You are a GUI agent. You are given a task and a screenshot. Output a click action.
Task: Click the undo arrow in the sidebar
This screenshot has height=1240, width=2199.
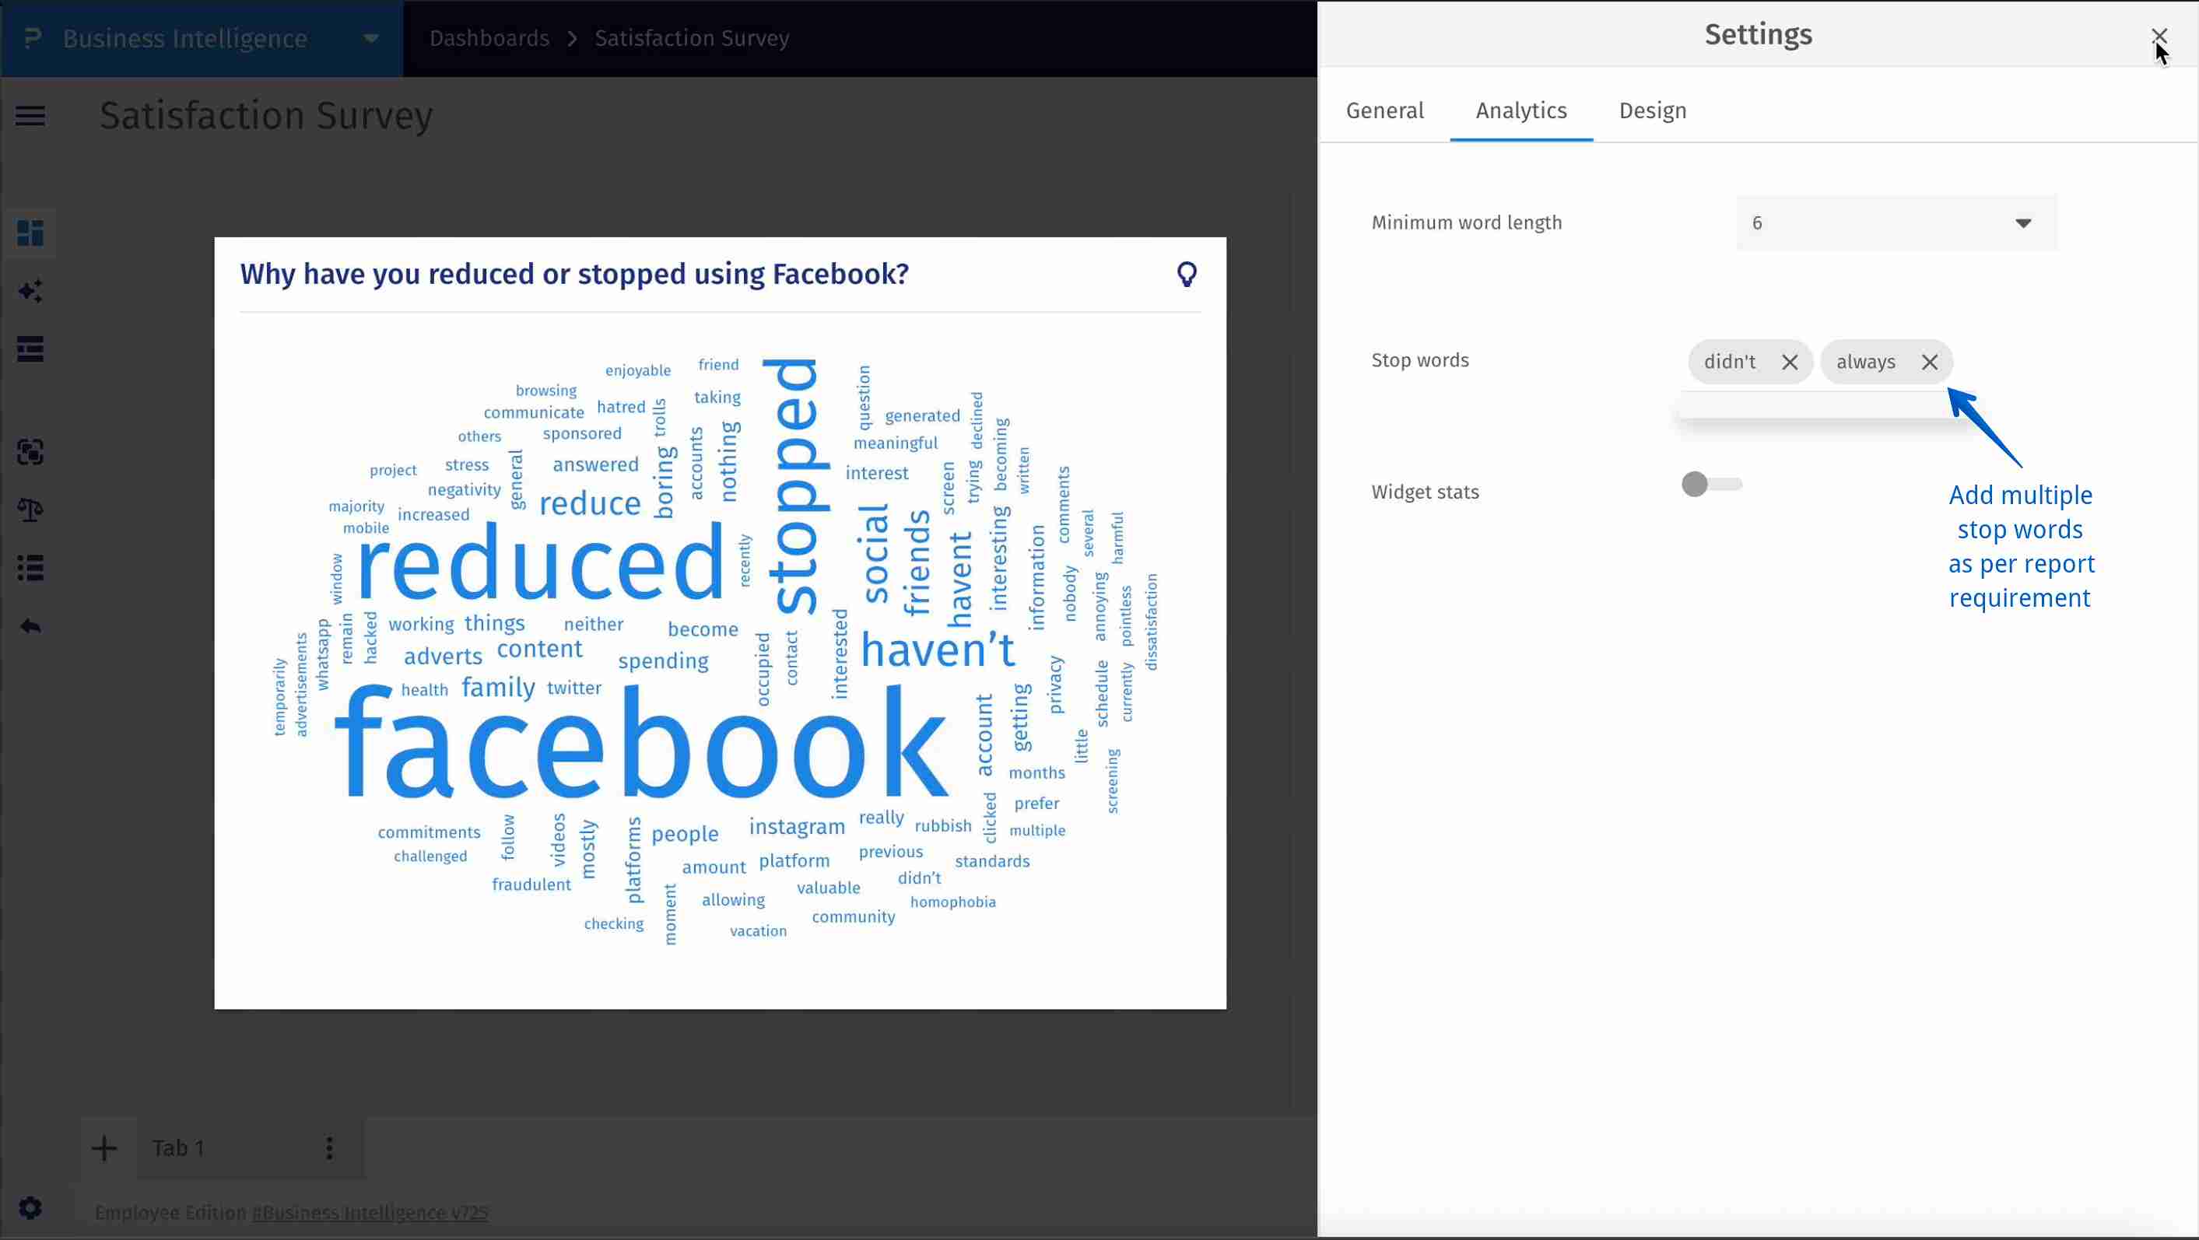click(30, 625)
